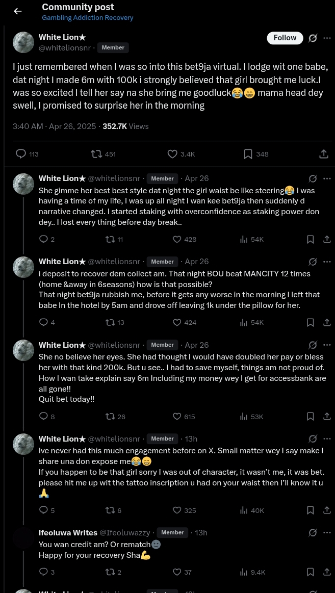Bookmark the 'BOU beat MANCITY' reply

click(310, 322)
